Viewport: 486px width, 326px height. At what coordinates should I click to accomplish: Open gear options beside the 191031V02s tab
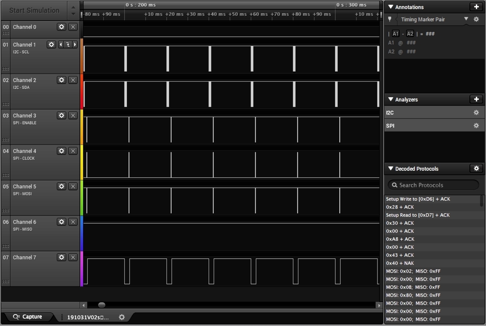(x=122, y=317)
